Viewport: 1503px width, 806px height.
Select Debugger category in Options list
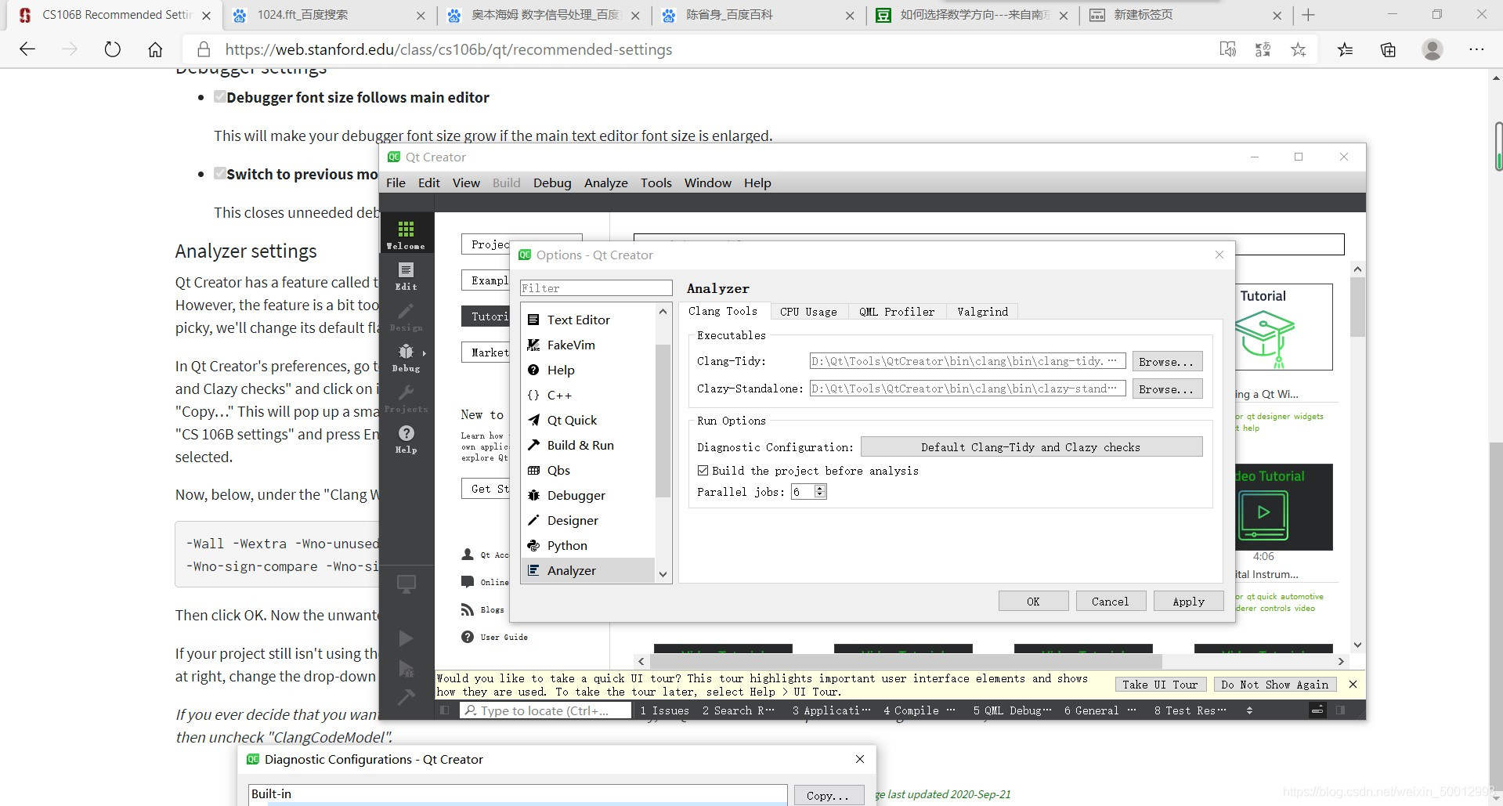(x=587, y=495)
